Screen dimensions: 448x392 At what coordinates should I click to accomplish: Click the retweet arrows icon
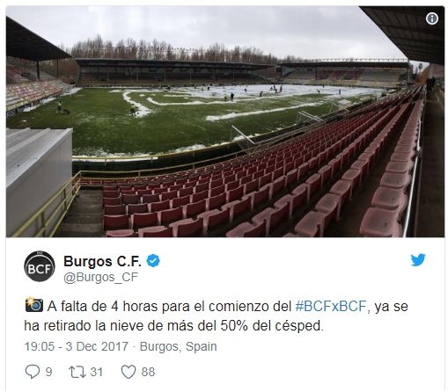[x=77, y=372]
